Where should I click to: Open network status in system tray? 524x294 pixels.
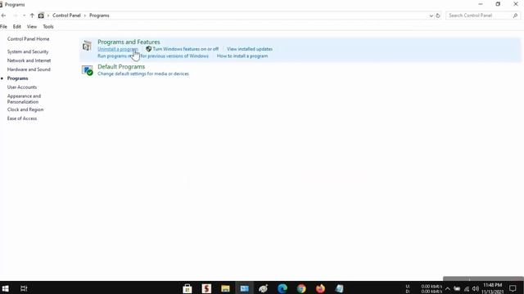pos(467,288)
